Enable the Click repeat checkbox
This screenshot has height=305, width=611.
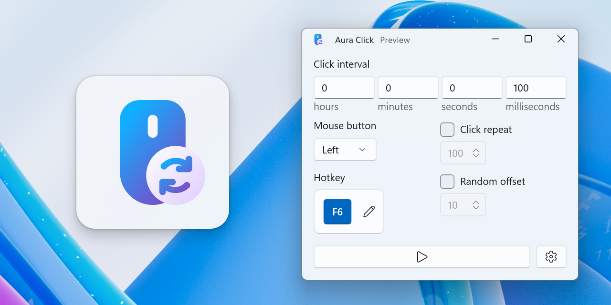(x=447, y=130)
